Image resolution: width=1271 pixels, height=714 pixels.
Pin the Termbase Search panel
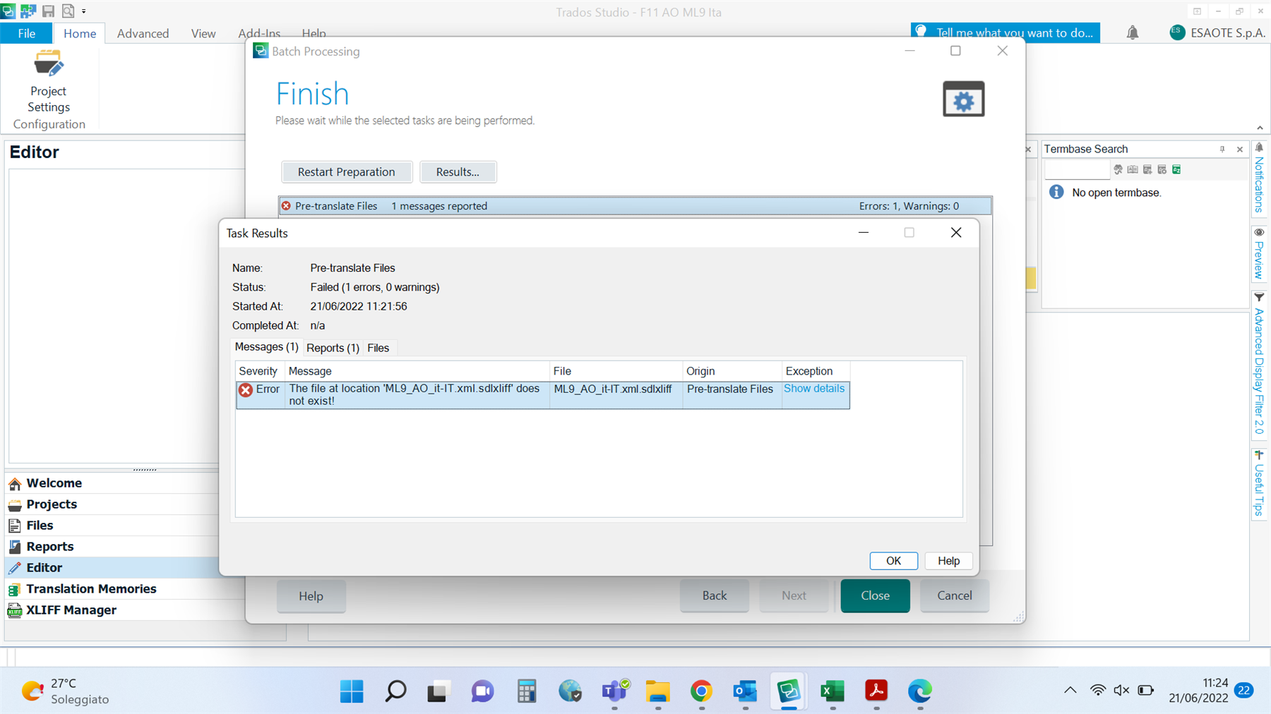click(x=1222, y=149)
